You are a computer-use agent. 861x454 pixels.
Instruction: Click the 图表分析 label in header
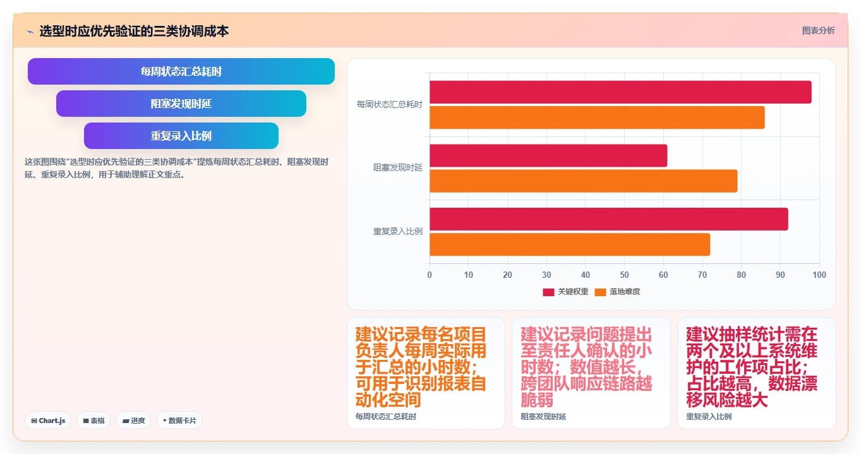tap(818, 30)
